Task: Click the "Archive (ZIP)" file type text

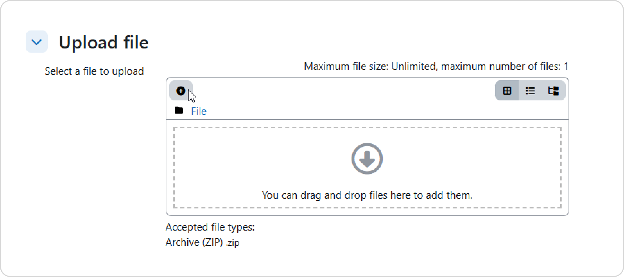Action: click(x=194, y=242)
